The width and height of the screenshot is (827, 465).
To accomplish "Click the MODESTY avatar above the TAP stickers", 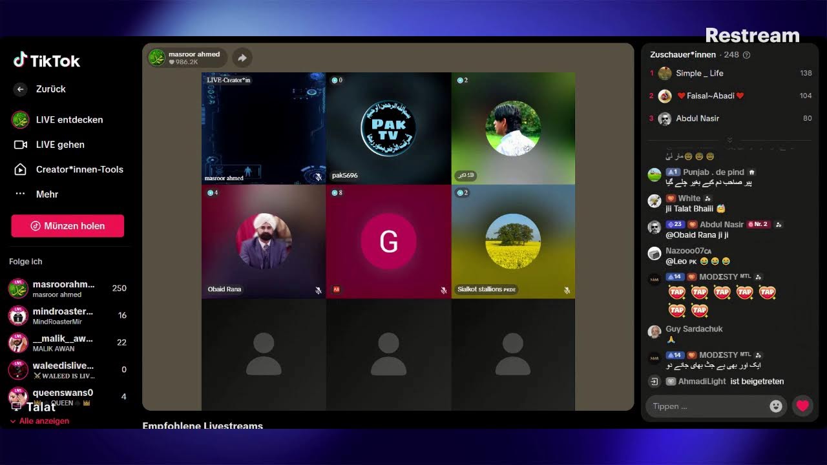I will (x=654, y=279).
